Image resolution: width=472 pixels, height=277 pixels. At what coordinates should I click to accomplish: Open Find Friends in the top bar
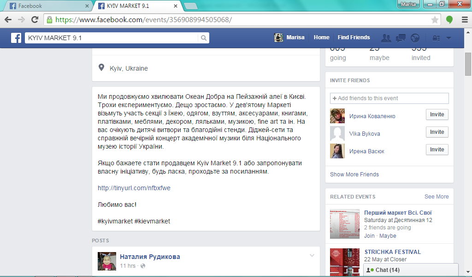coord(354,37)
